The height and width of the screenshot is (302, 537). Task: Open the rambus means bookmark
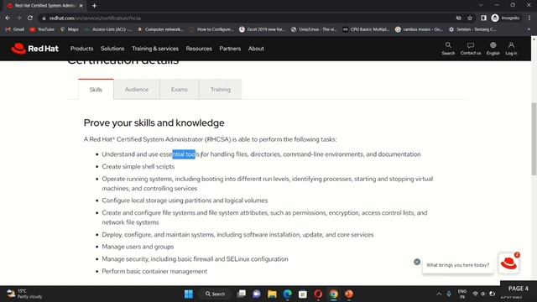coord(420,29)
